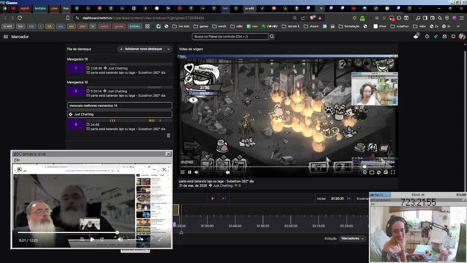Image resolution: width=467 pixels, height=263 pixels.
Task: Open the File menu in Camera.exe
Action: pos(17,160)
